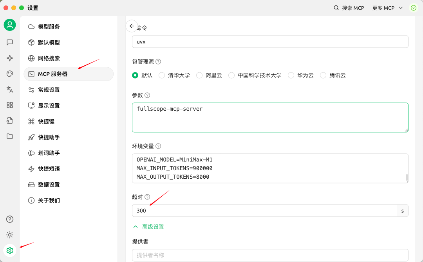Open the chat conversations icon in sidebar
Image resolution: width=423 pixels, height=262 pixels.
pos(10,42)
